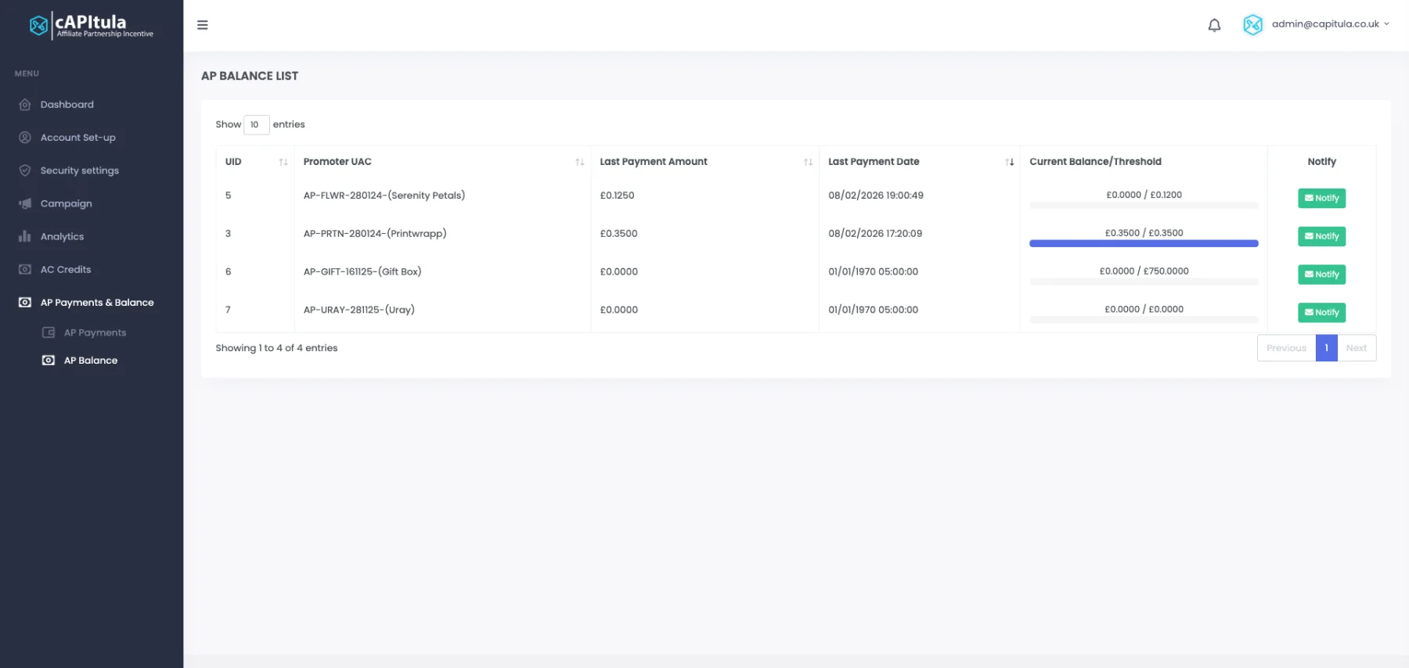Toggle the hamburger sidebar menu icon
Image resolution: width=1409 pixels, height=668 pixels.
[x=203, y=25]
